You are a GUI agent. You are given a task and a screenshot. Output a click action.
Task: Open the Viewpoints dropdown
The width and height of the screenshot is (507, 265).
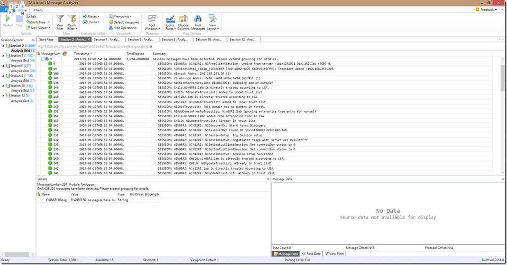(x=120, y=16)
